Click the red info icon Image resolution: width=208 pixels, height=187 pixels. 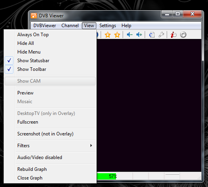click(x=173, y=35)
